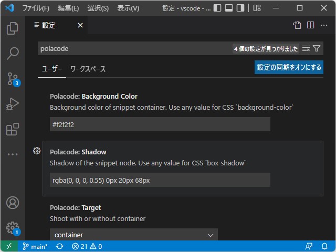
Task: Click 設定の同期をオンにする button
Action: [289, 67]
